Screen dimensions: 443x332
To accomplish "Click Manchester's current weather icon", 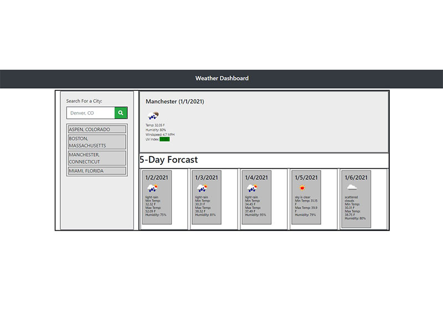I will pos(153,116).
